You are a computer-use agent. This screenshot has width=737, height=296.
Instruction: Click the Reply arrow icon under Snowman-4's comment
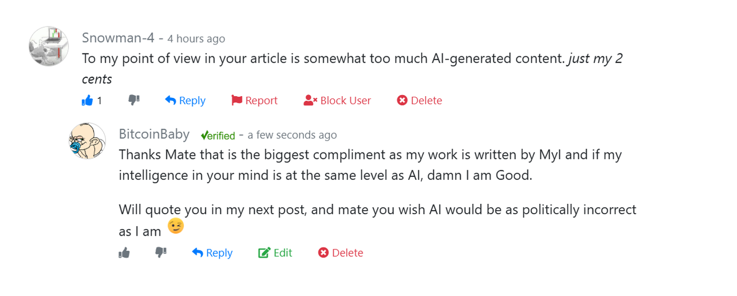pyautogui.click(x=170, y=100)
